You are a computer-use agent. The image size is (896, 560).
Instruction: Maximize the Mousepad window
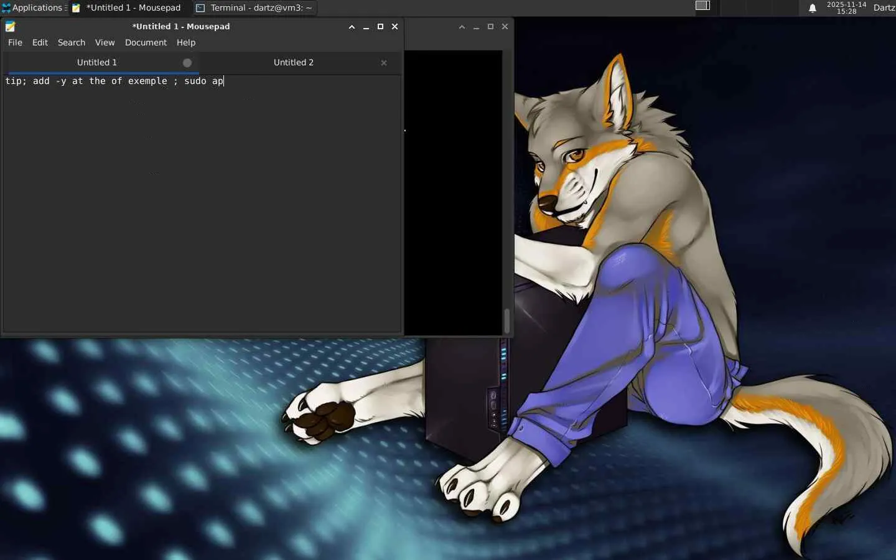(x=380, y=27)
